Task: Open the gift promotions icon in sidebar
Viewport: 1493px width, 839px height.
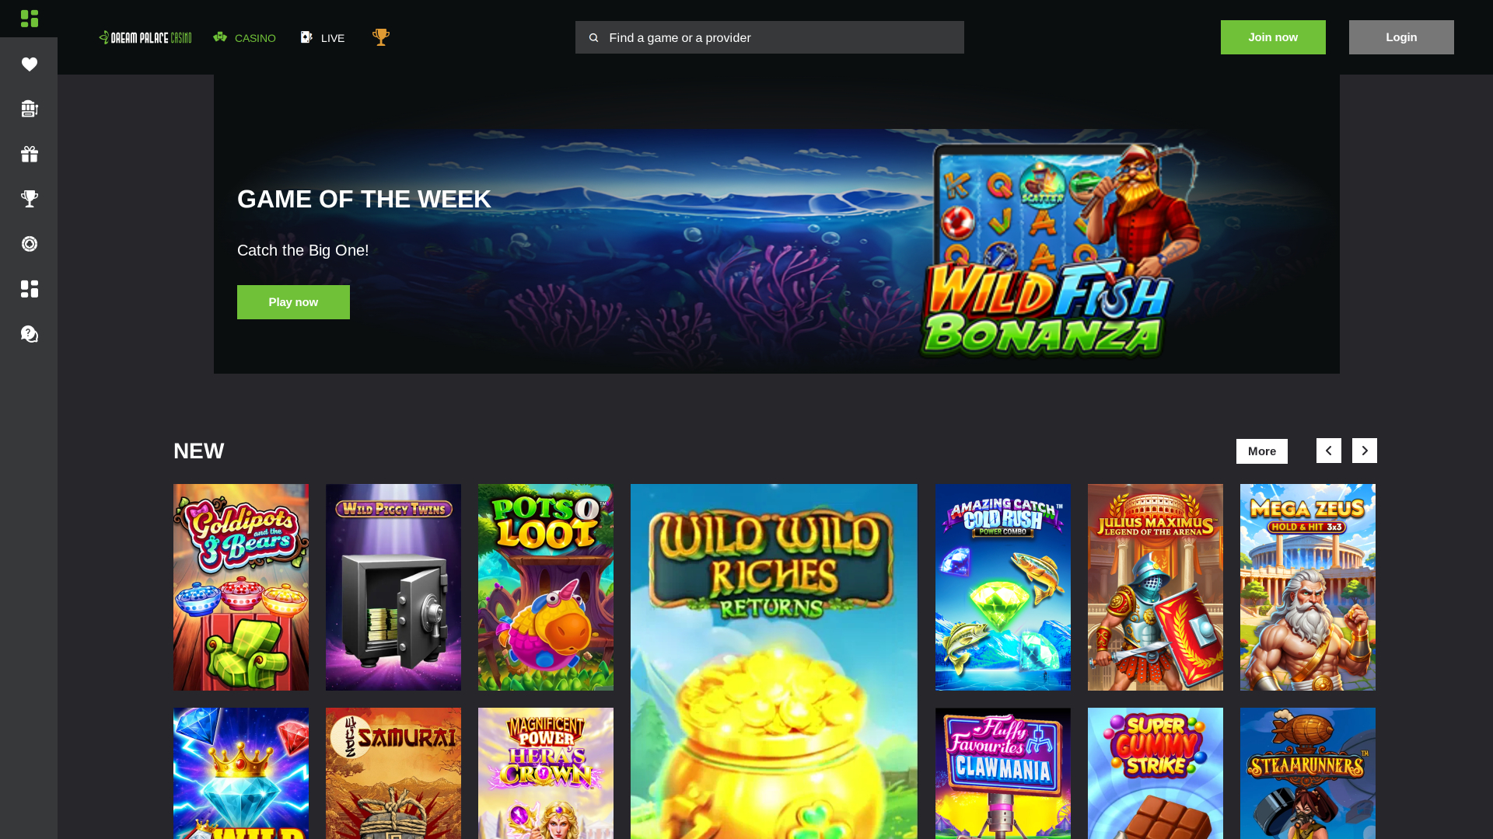Action: [x=30, y=154]
